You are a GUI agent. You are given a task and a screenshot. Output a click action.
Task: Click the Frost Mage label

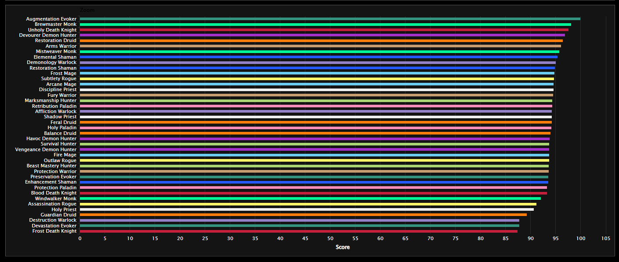pos(63,73)
